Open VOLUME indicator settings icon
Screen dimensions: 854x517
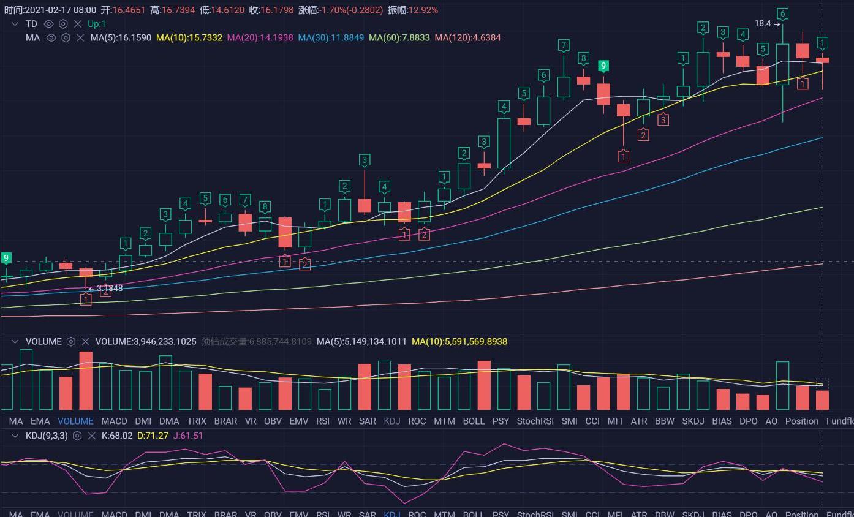click(x=71, y=342)
